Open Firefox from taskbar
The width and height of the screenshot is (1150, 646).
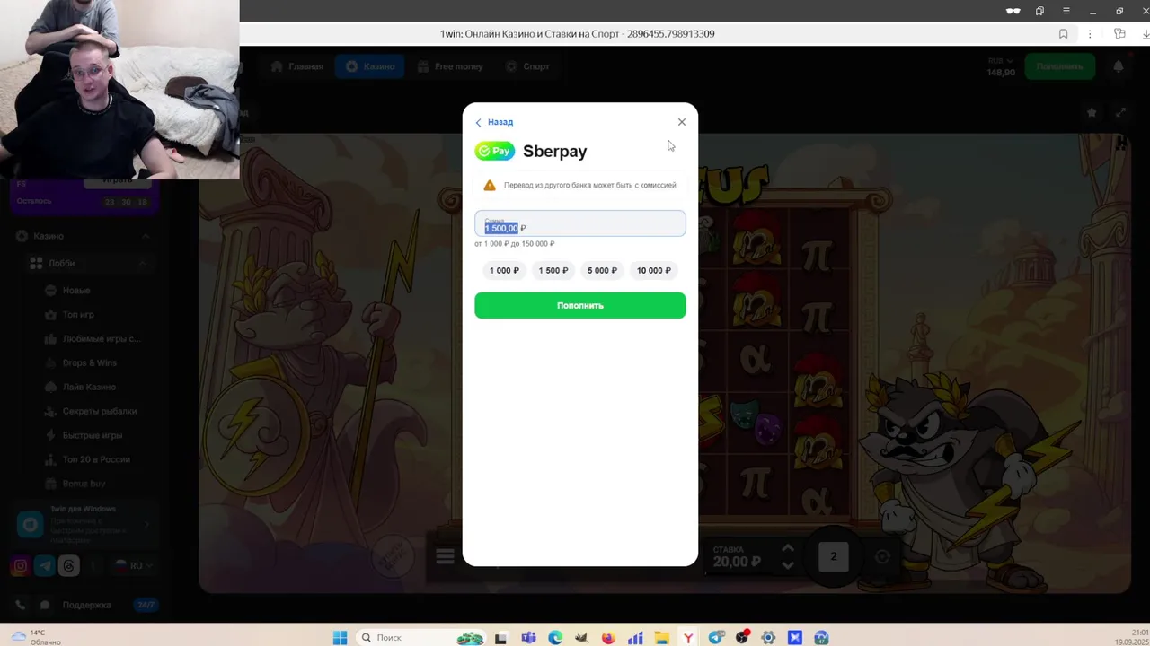tap(608, 638)
